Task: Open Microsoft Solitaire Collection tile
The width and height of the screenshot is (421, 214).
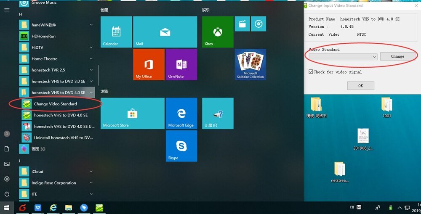Action: coord(250,64)
